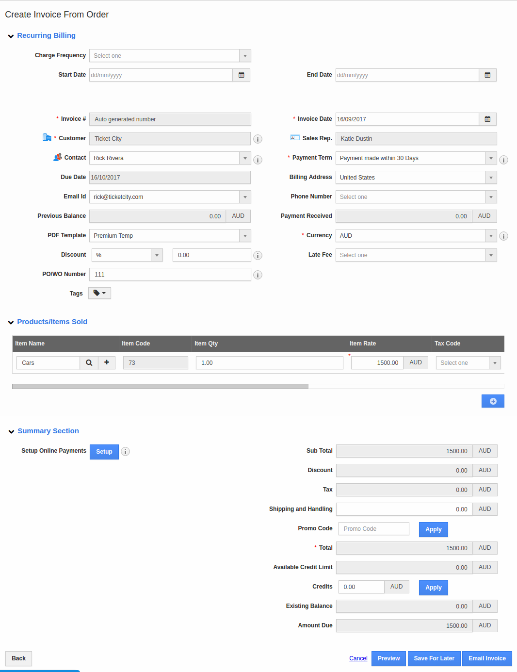Viewport: 517px width, 672px height.
Task: Open the End Date calendar picker
Action: coord(487,75)
